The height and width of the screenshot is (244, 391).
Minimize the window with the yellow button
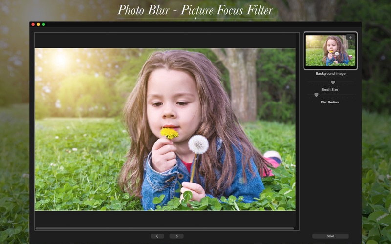click(38, 24)
